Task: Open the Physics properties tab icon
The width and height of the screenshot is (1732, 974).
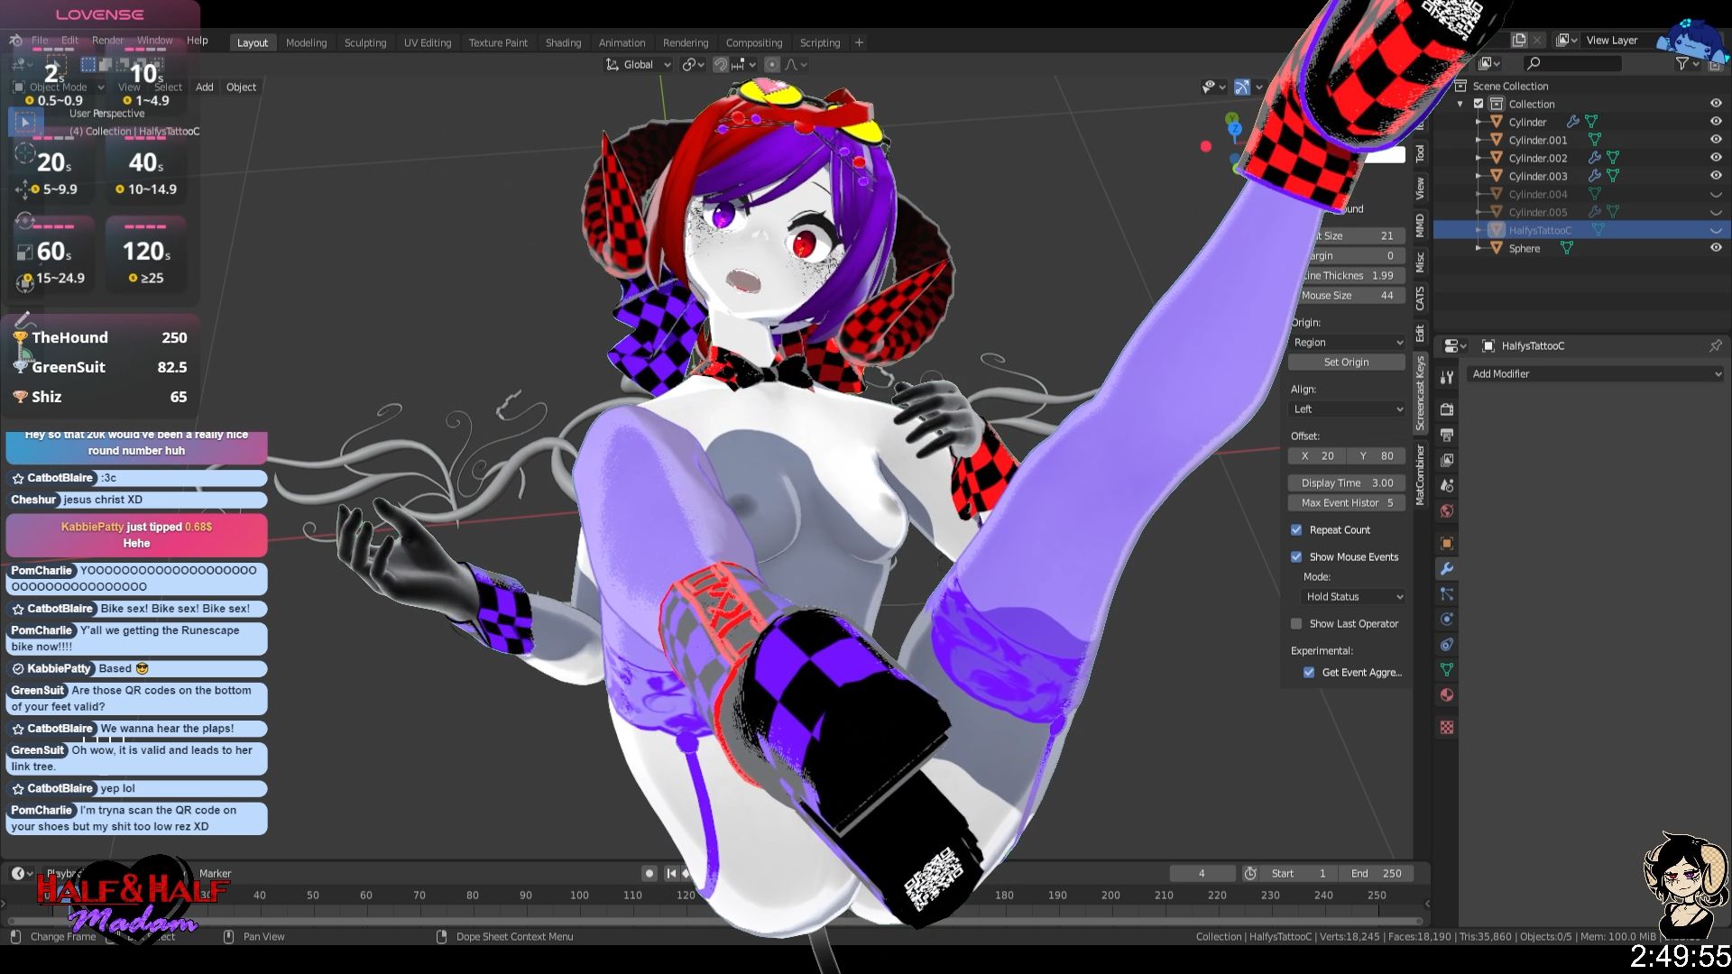Action: point(1447,619)
